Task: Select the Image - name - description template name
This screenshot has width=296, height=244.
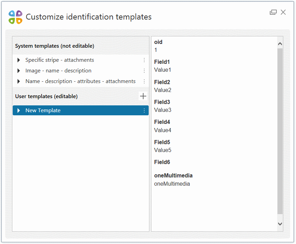Action: click(58, 71)
